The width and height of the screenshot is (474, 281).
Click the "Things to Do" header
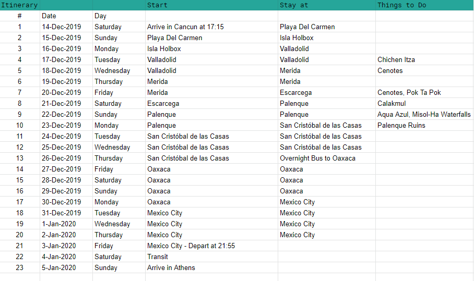coord(401,5)
